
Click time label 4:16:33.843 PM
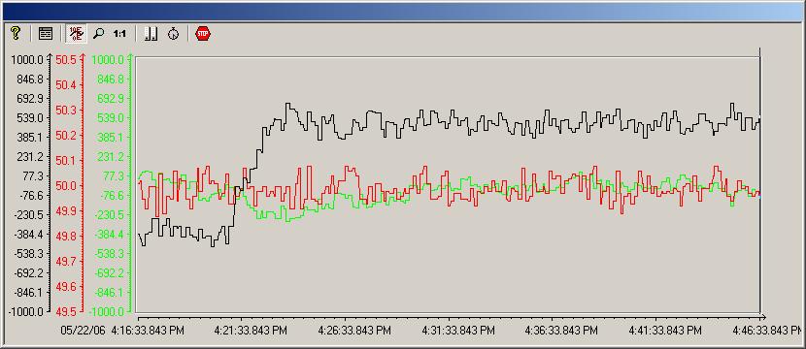(148, 331)
